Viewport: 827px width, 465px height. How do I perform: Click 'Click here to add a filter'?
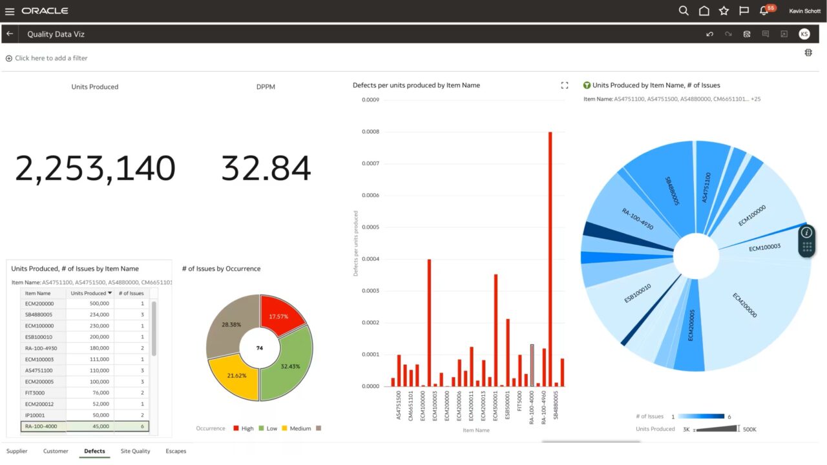tap(47, 57)
